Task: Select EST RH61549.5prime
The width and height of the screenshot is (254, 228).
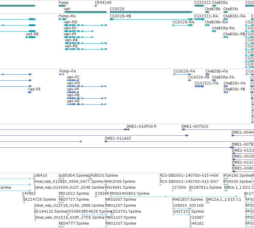Action: click(120, 182)
